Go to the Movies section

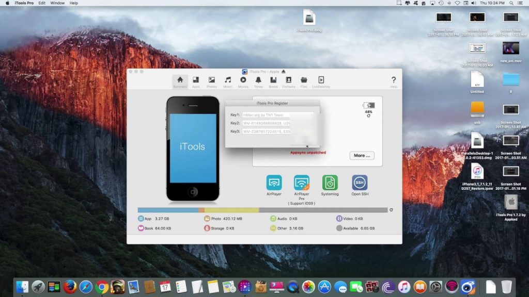coord(243,81)
